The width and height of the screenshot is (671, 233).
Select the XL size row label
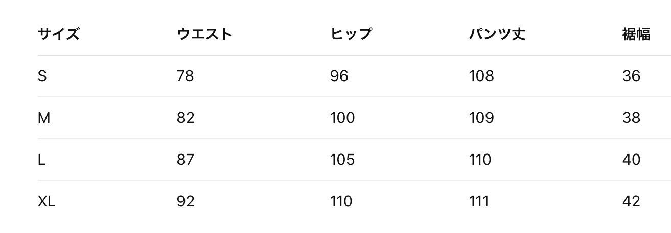47,201
